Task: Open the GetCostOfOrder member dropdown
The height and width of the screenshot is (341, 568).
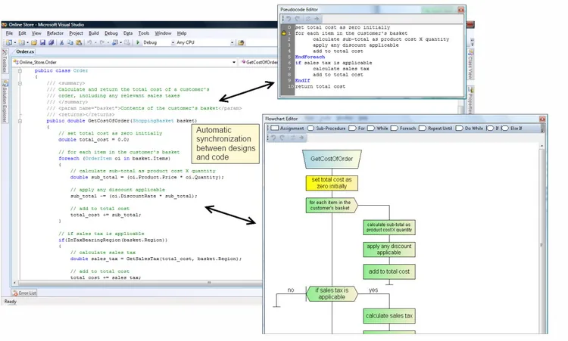Action: tap(259, 62)
